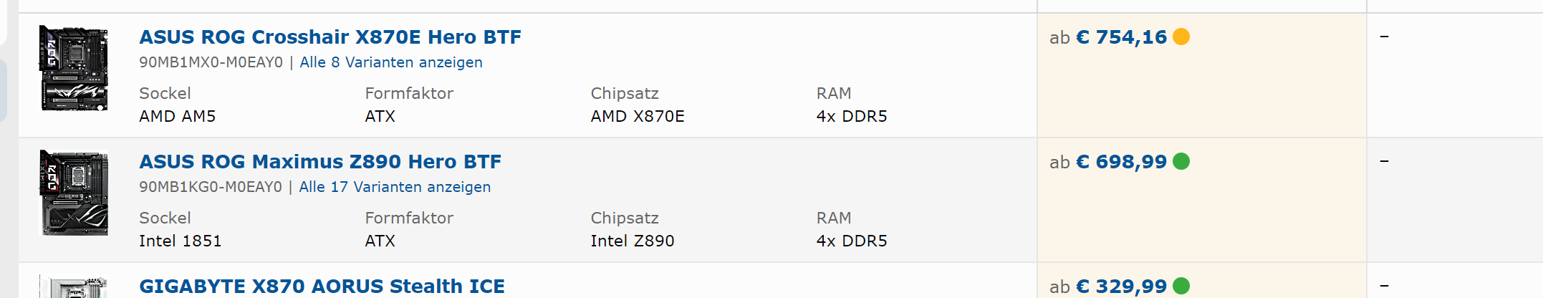Click the Intel Z890 chipset value
Viewport: 1543px width, 298px height.
(x=633, y=241)
